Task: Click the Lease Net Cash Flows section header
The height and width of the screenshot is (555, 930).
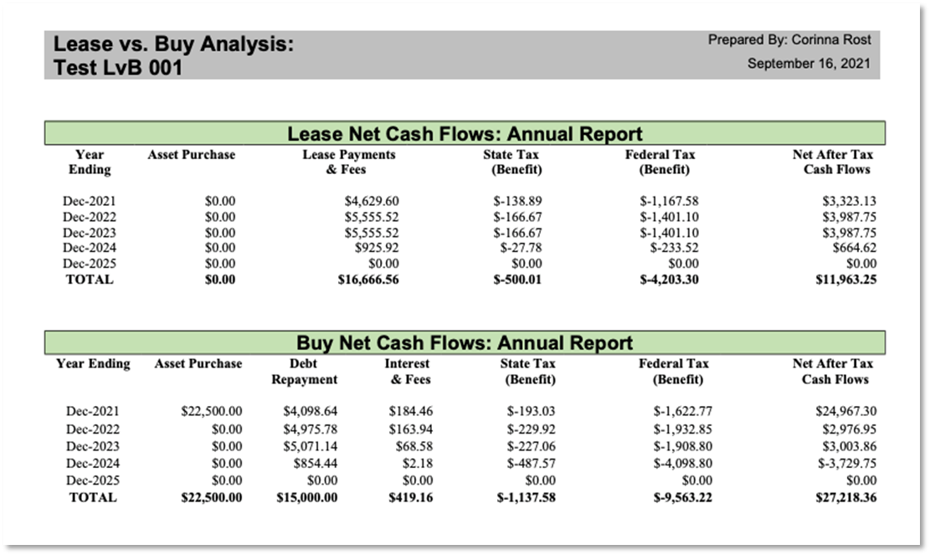Action: point(465,134)
